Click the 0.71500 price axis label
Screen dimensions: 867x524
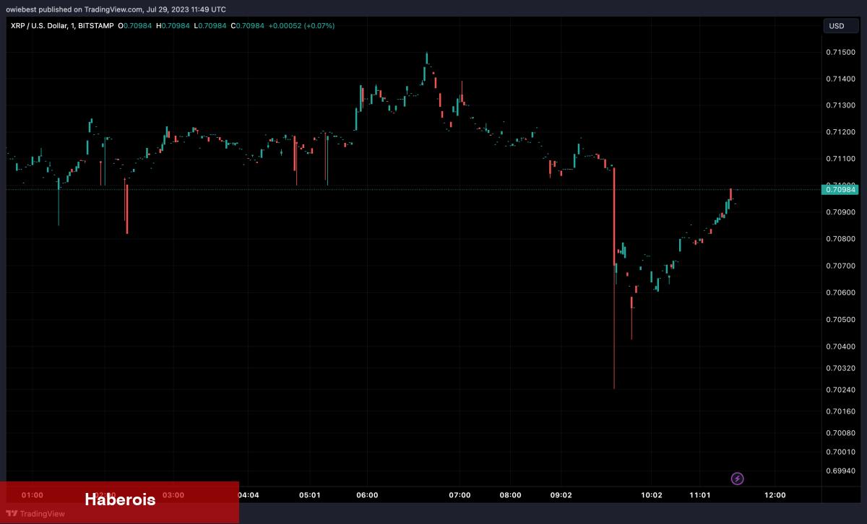tap(841, 52)
